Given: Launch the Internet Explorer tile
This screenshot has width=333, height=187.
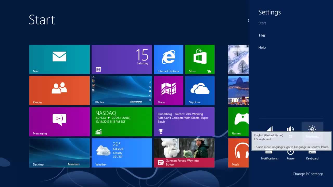Looking at the screenshot, I should pyautogui.click(x=169, y=59).
